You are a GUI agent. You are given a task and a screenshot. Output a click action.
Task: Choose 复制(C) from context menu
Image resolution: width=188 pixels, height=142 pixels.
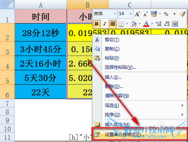[140, 49]
